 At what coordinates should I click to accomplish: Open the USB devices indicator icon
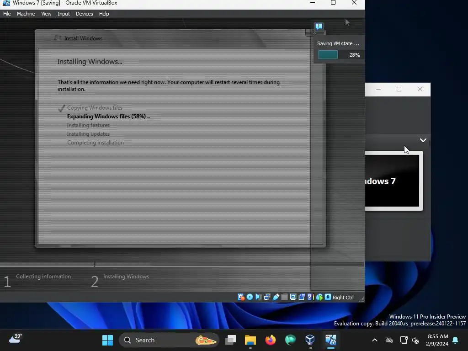point(276,297)
